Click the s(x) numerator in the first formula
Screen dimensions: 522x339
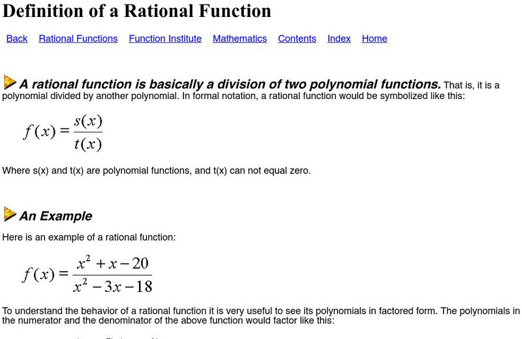(88, 121)
